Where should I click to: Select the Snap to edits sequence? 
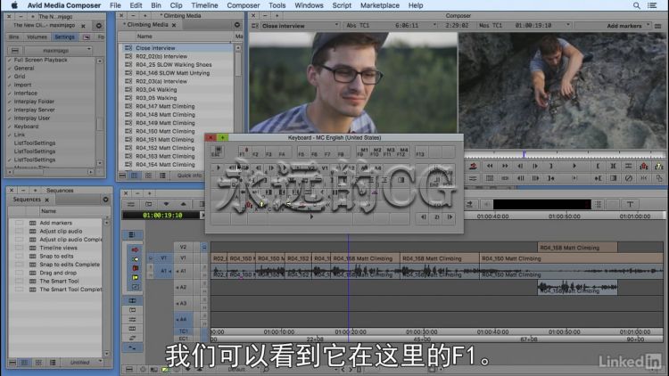point(55,257)
